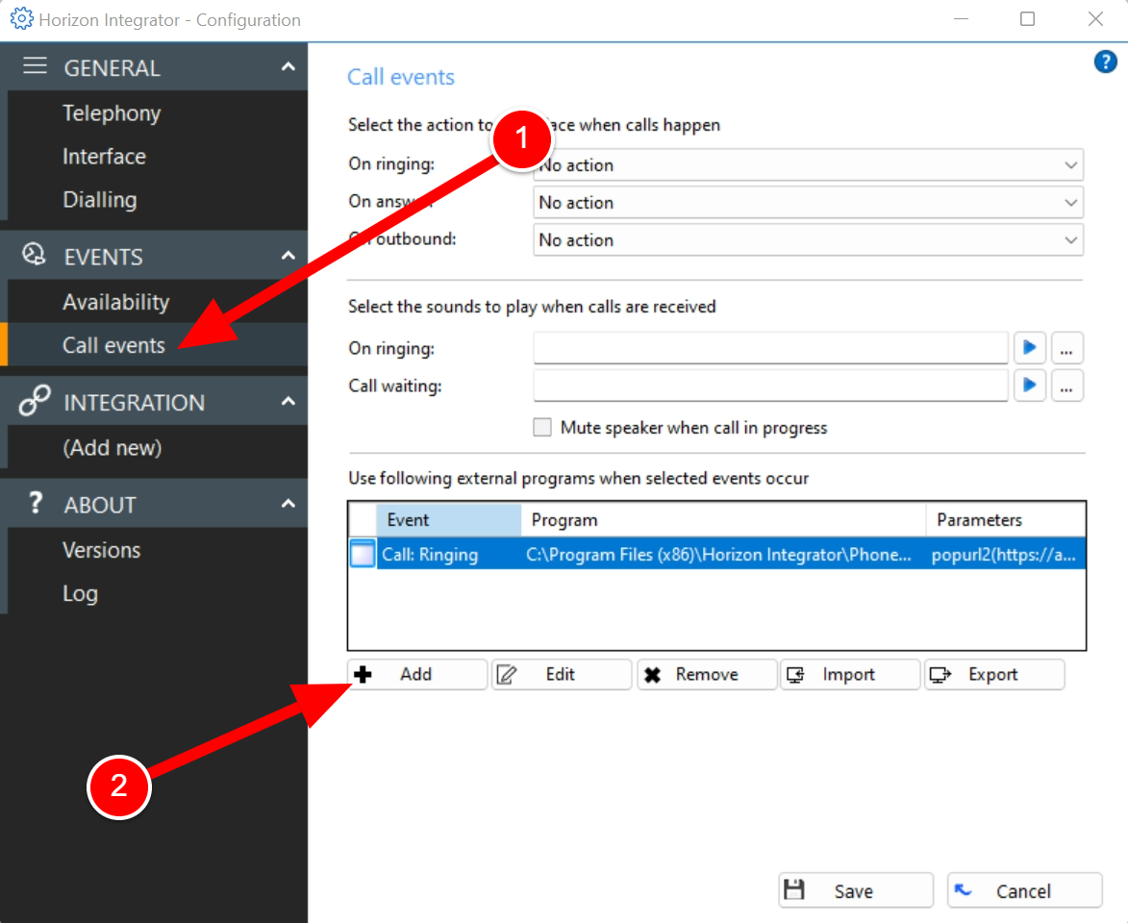Collapse the INTEGRATION section
The width and height of the screenshot is (1128, 923).
point(288,402)
